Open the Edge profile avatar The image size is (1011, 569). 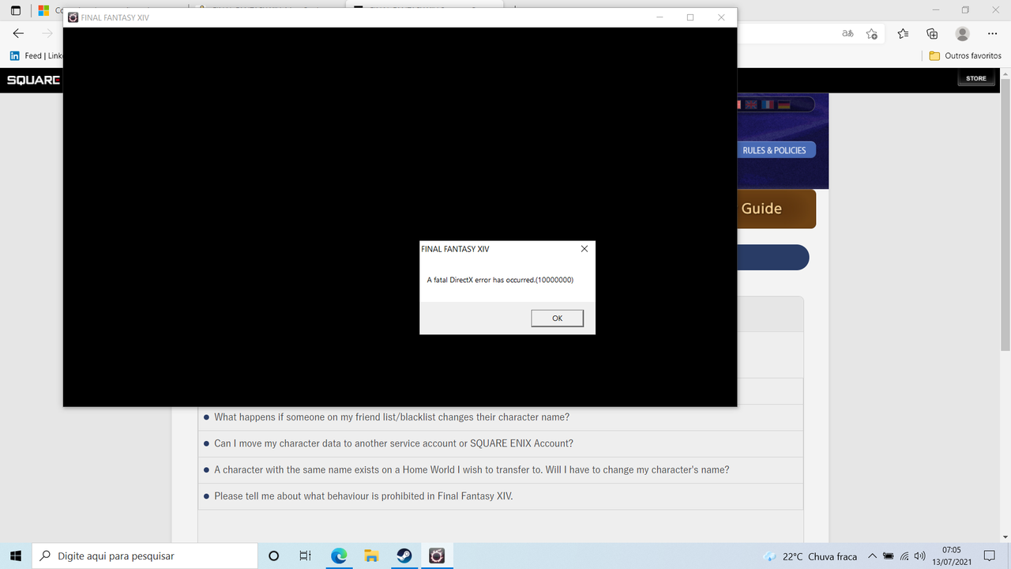click(x=962, y=33)
